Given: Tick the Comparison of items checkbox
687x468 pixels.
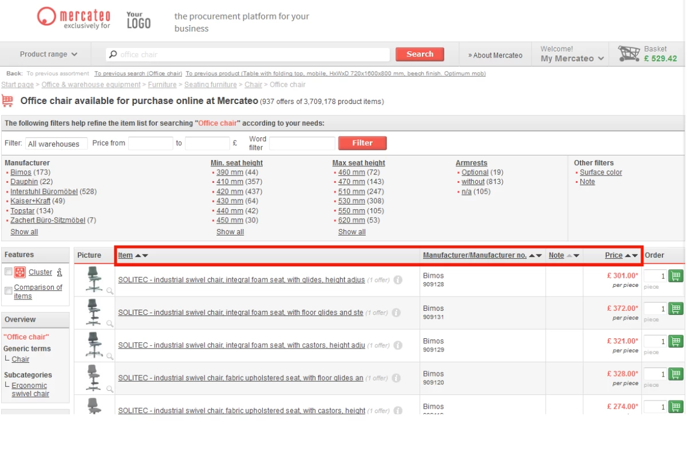Looking at the screenshot, I should (x=9, y=291).
